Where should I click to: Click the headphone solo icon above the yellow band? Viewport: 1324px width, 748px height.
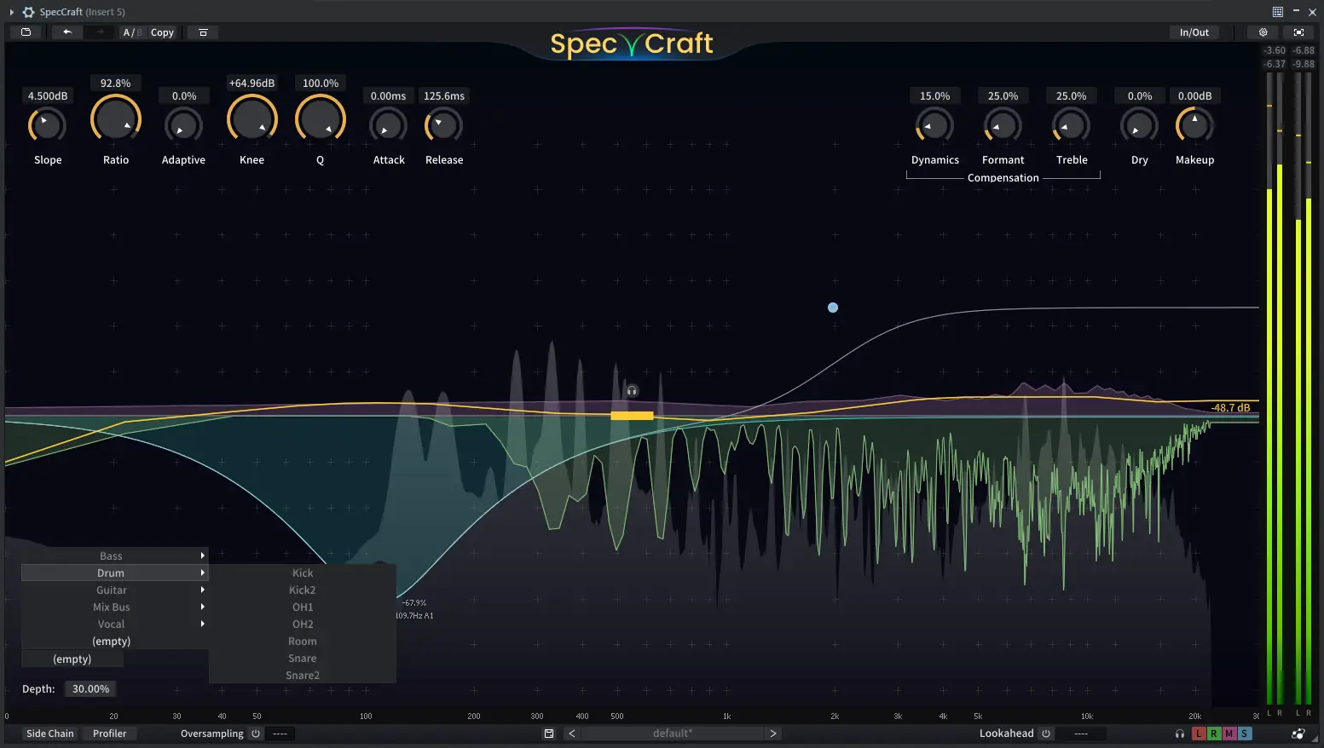click(632, 391)
